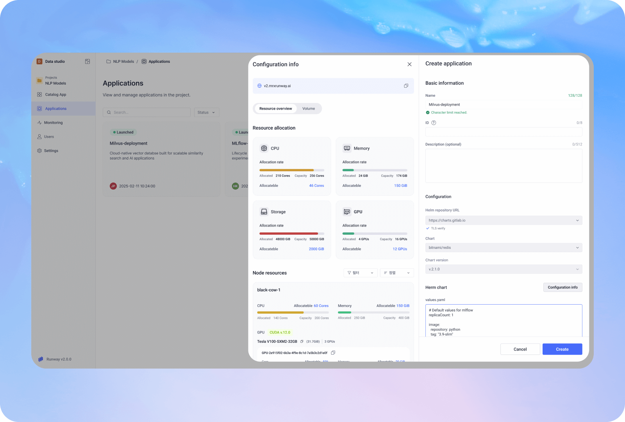This screenshot has width=625, height=422.
Task: Select the Resource overview tab
Action: 275,109
